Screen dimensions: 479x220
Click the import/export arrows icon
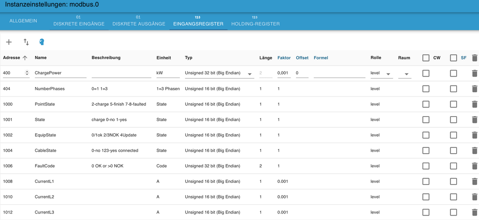(26, 42)
